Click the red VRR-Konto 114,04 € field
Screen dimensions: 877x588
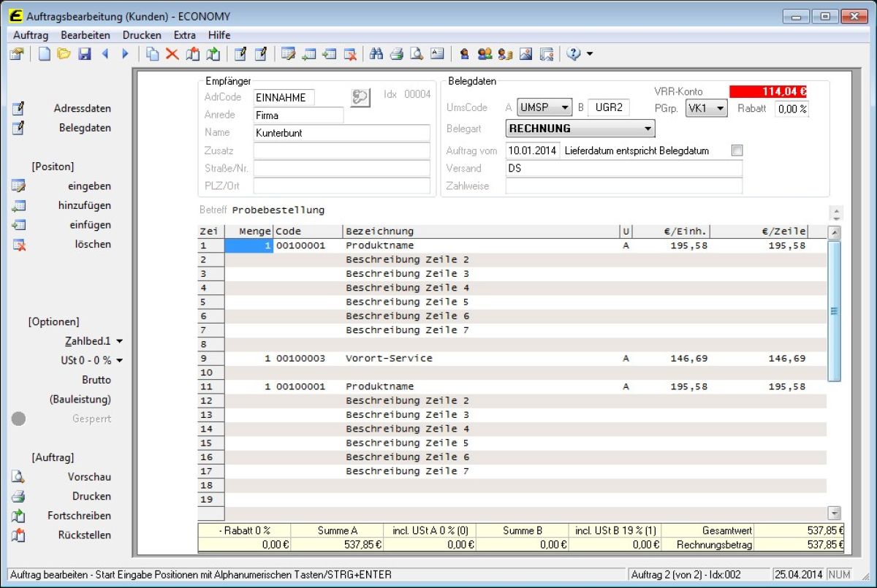(x=768, y=91)
